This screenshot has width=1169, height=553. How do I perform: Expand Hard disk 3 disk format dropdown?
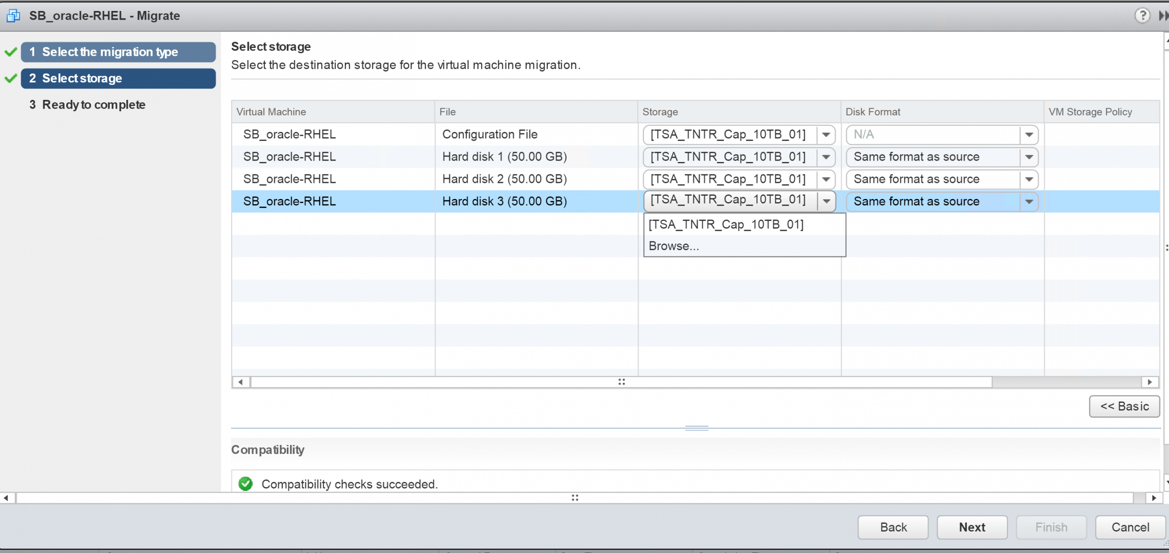tap(1029, 202)
